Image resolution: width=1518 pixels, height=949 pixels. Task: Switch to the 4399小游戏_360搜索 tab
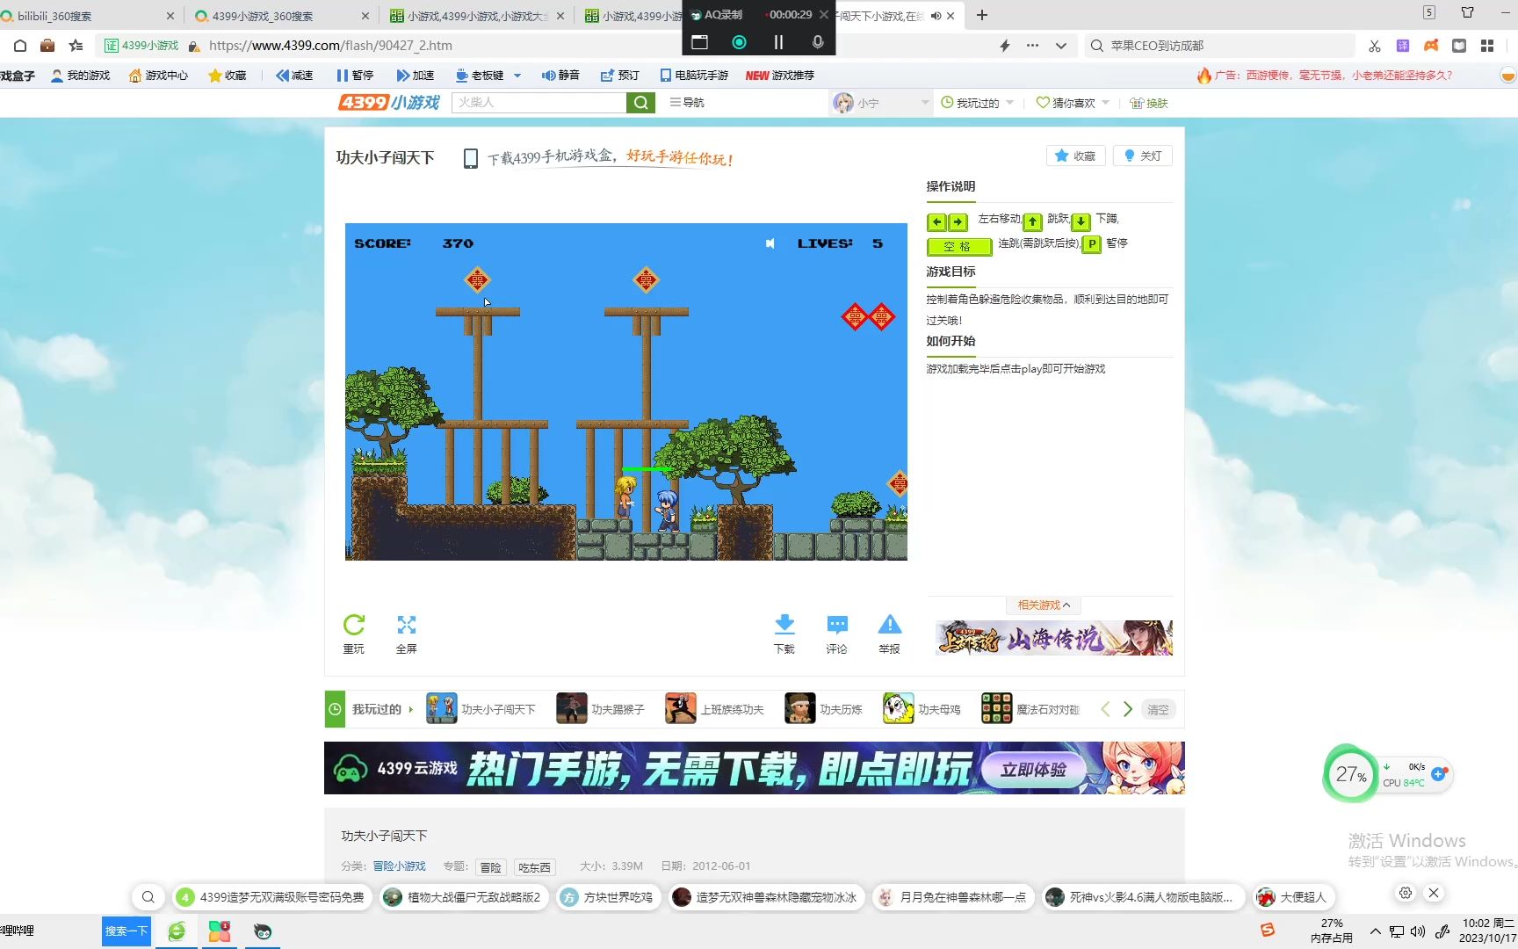[281, 16]
